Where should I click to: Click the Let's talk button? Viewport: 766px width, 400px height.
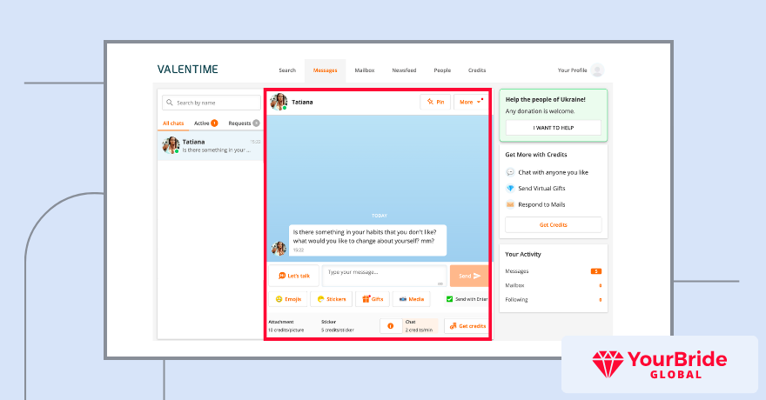[293, 276]
